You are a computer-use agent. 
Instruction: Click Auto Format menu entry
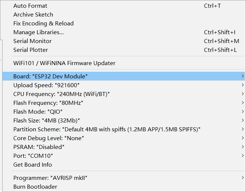[x=30, y=6]
